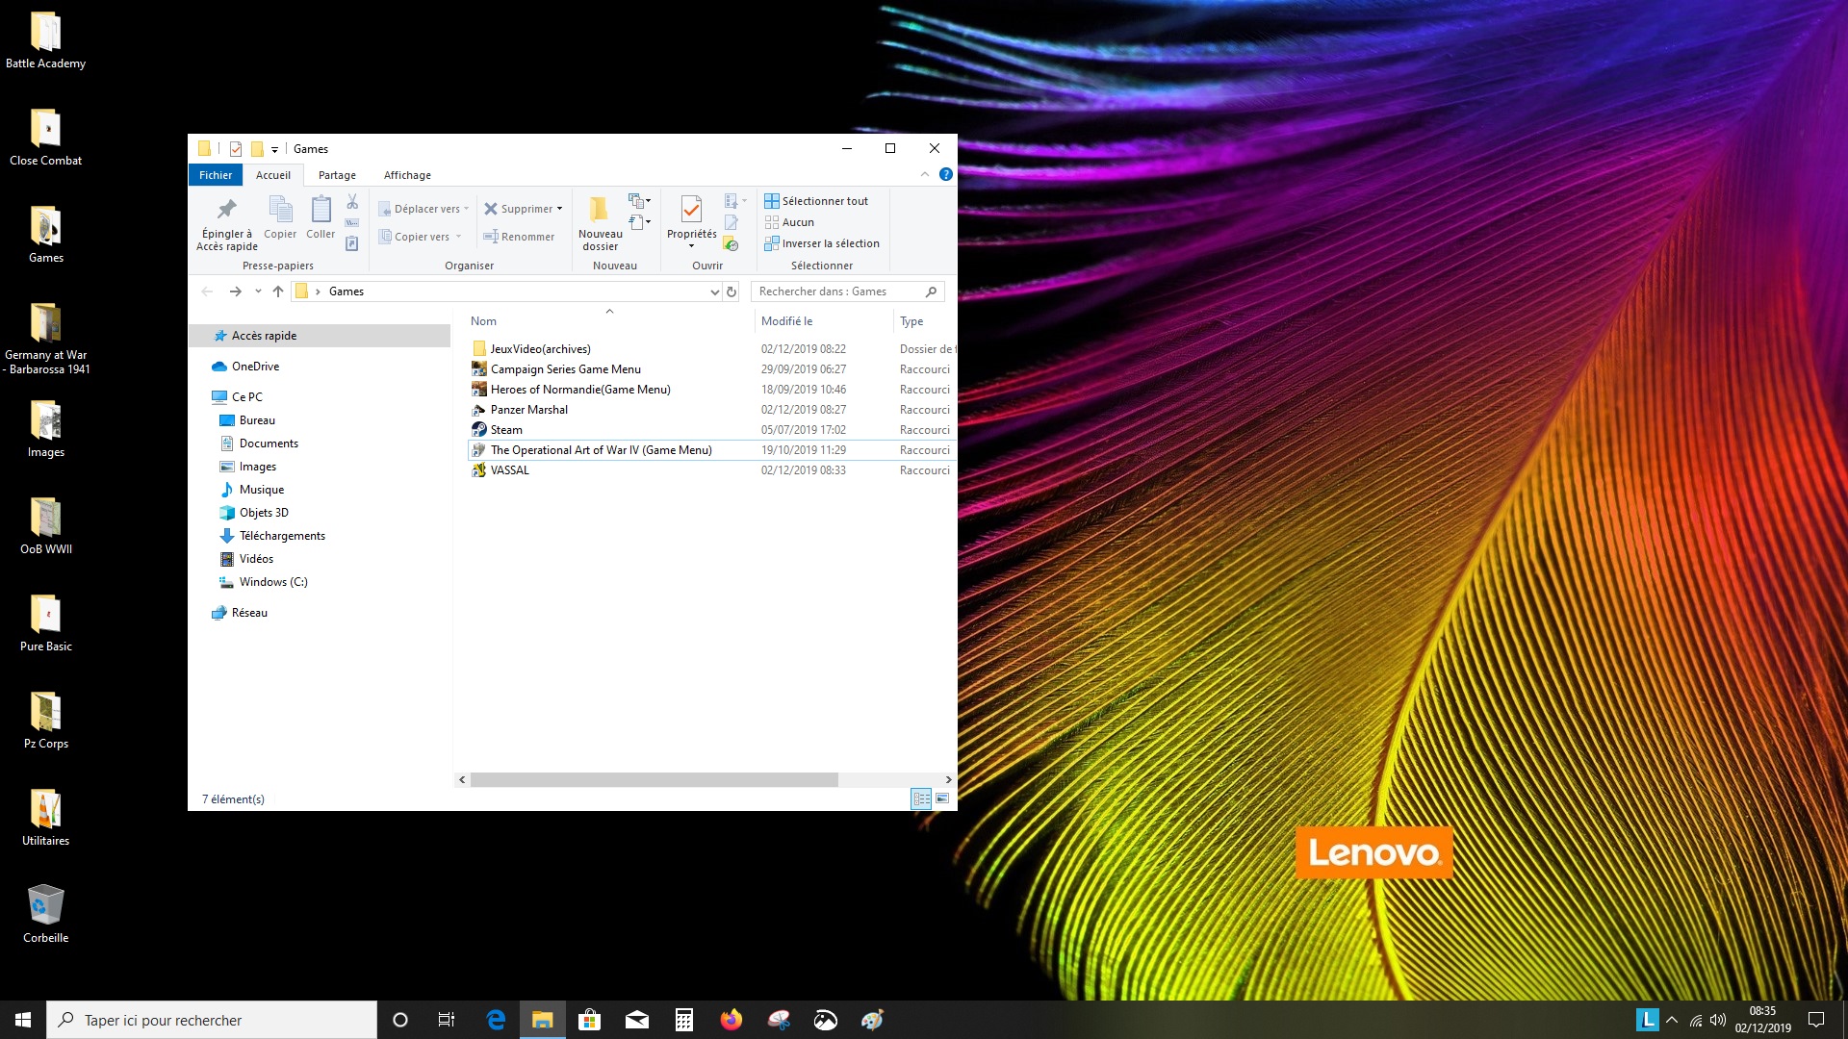Open Battle Academy desktop folder icon
Viewport: 1848px width, 1039px height.
45,32
